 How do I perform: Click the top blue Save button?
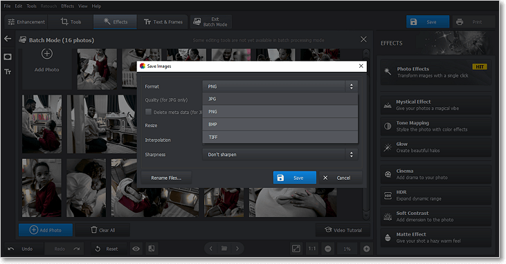(428, 22)
